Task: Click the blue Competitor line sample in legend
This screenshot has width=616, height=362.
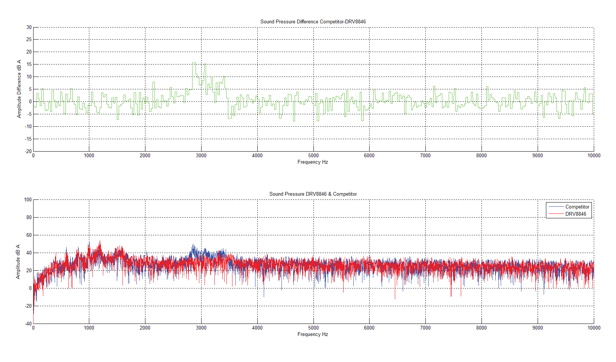Action: coord(556,207)
